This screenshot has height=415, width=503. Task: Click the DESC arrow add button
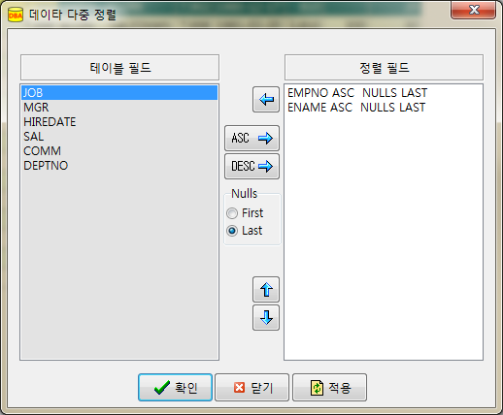[251, 167]
